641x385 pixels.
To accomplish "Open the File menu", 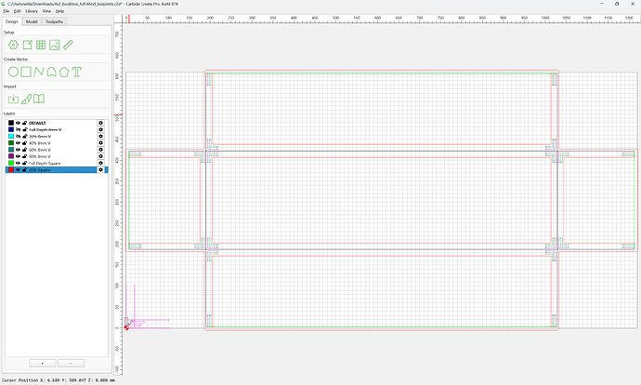I will 7,11.
